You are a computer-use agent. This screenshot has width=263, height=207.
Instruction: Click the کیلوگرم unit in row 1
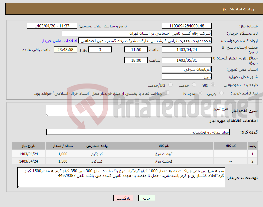97,154
